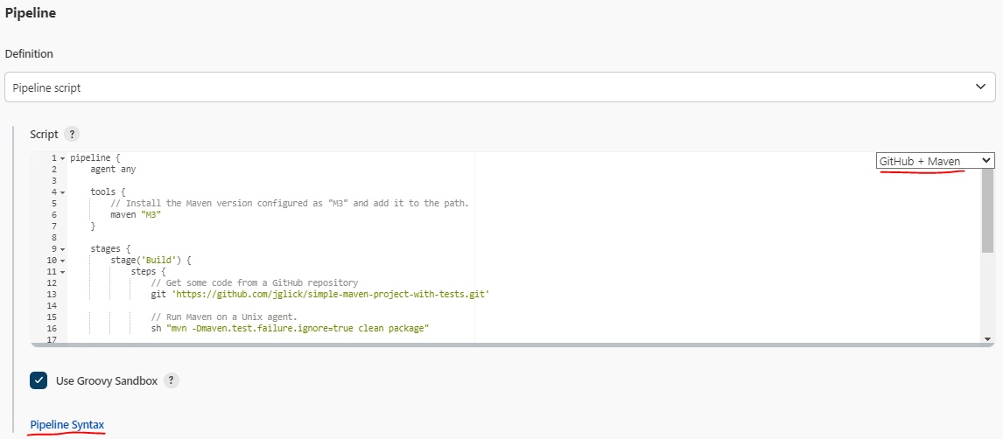The height and width of the screenshot is (439, 1003).
Task: Click the scroll-down arrow of the script editor
Action: [987, 338]
